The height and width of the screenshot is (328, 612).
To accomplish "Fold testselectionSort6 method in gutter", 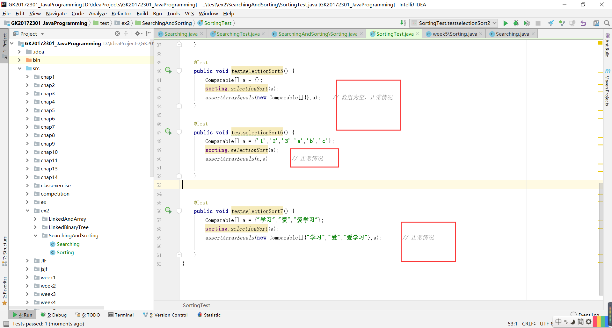I will click(179, 132).
